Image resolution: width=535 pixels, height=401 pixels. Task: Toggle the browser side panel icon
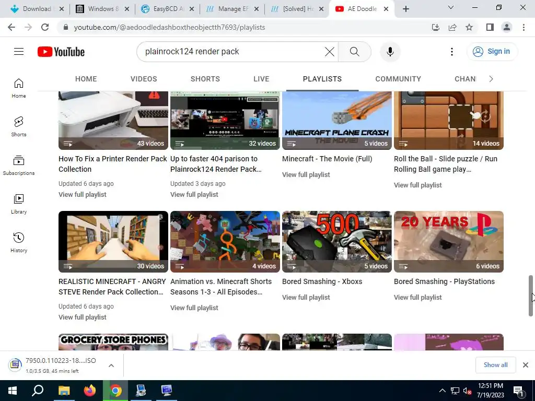(490, 27)
